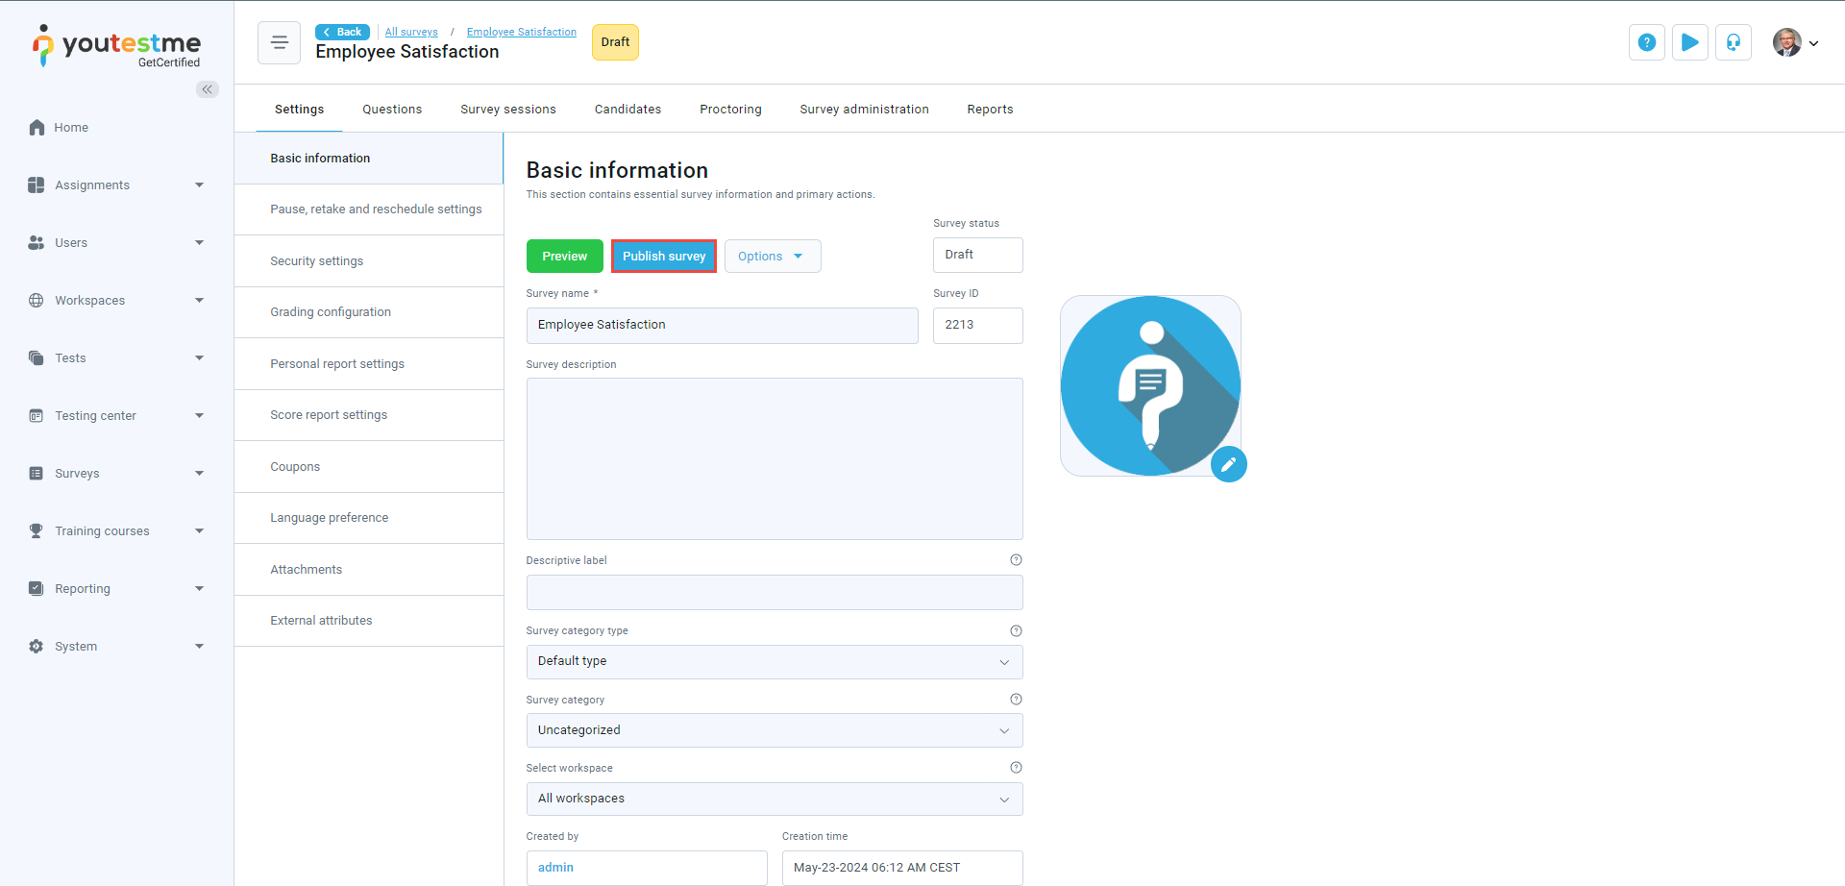
Task: Open Pause, retake and reschedule settings
Action: (x=369, y=209)
